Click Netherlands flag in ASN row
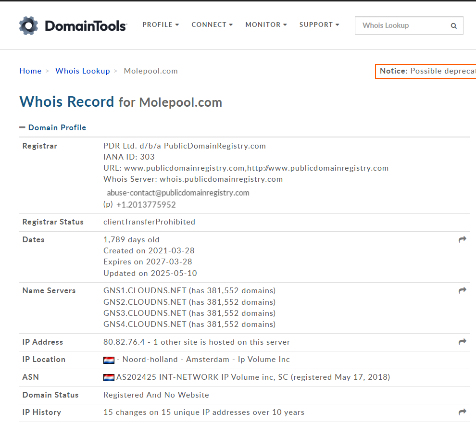476x424 pixels. (109, 377)
